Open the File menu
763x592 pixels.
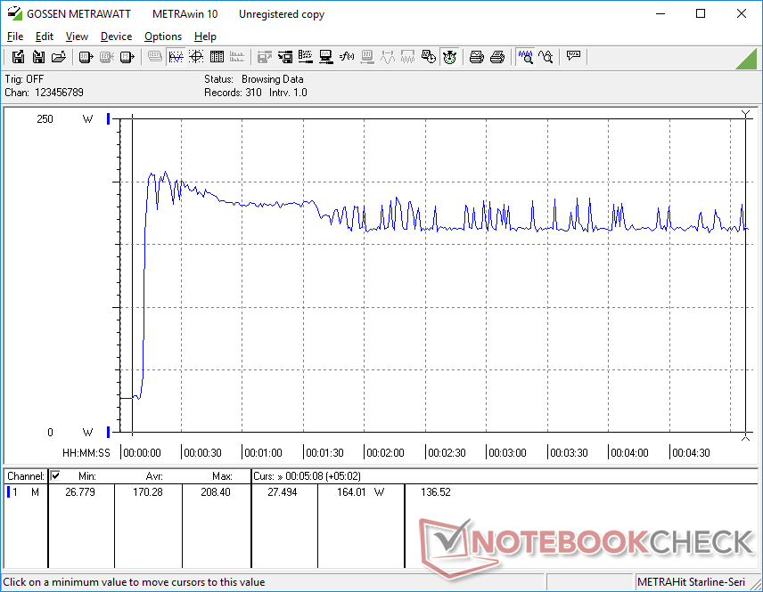click(15, 36)
